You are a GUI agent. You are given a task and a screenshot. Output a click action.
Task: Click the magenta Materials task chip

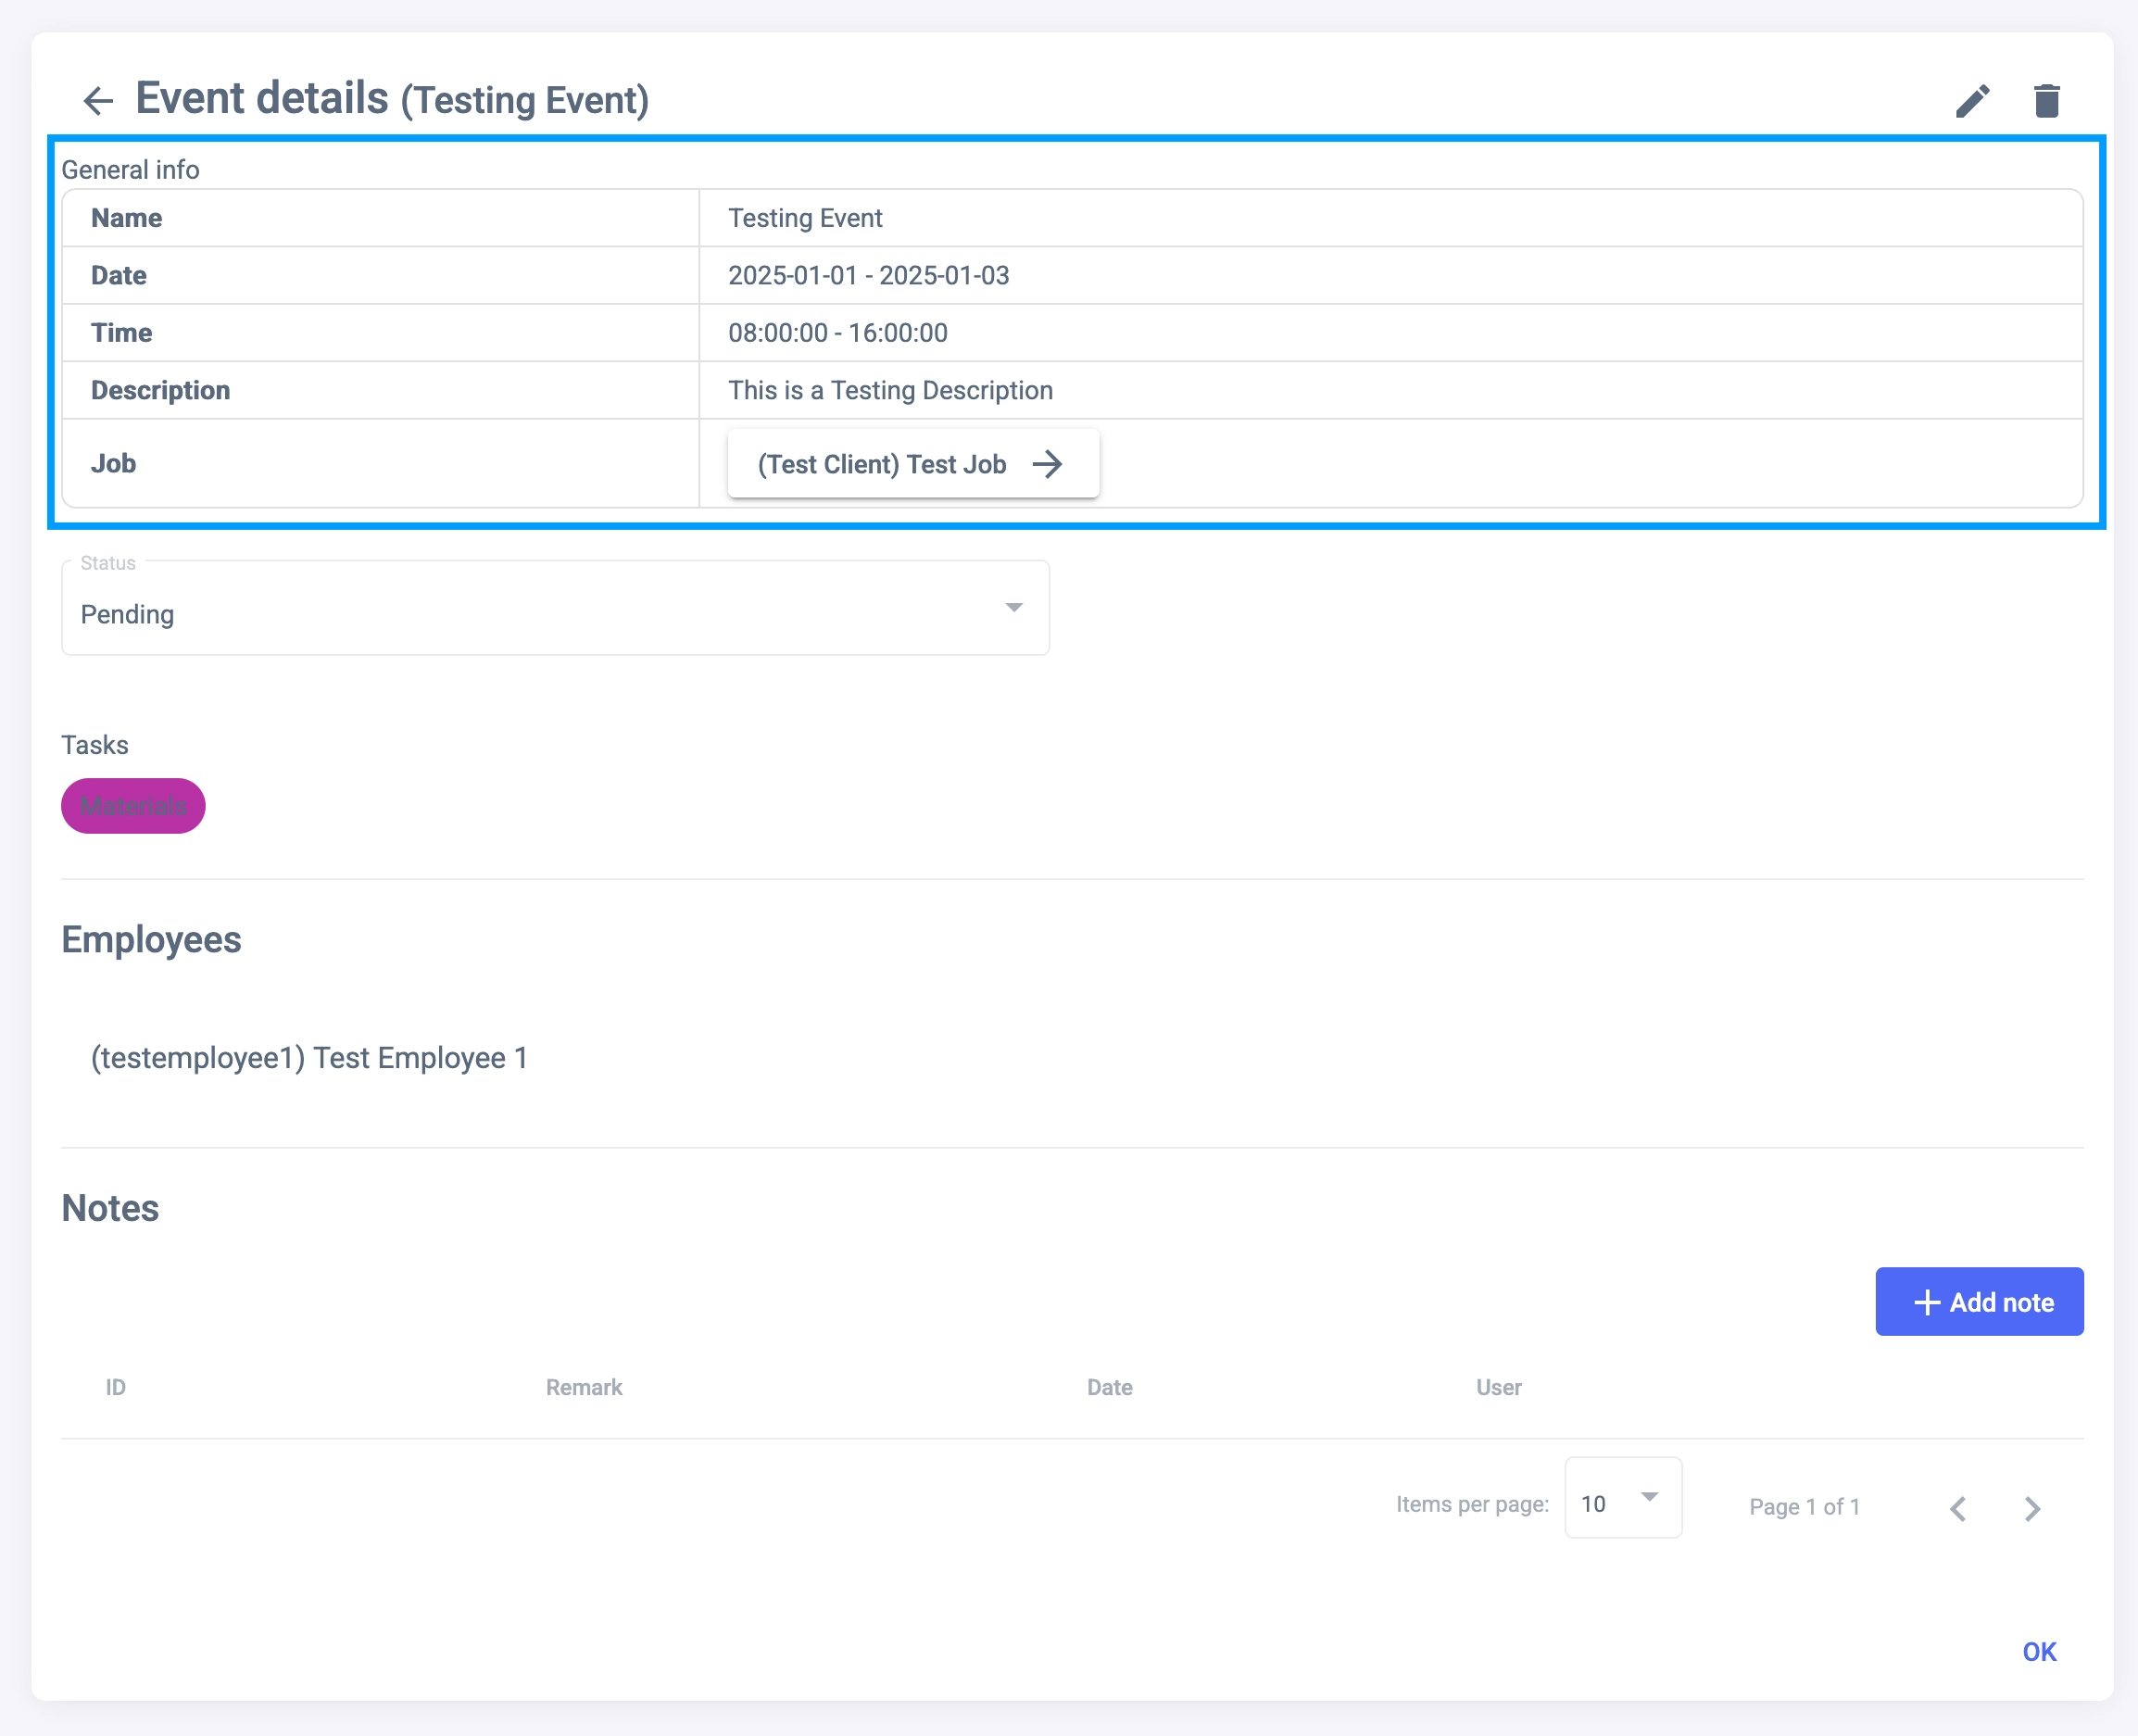tap(133, 806)
